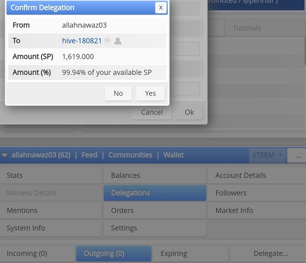This screenshot has height=263, width=306.
Task: Open the Orders tab
Action: click(x=155, y=210)
